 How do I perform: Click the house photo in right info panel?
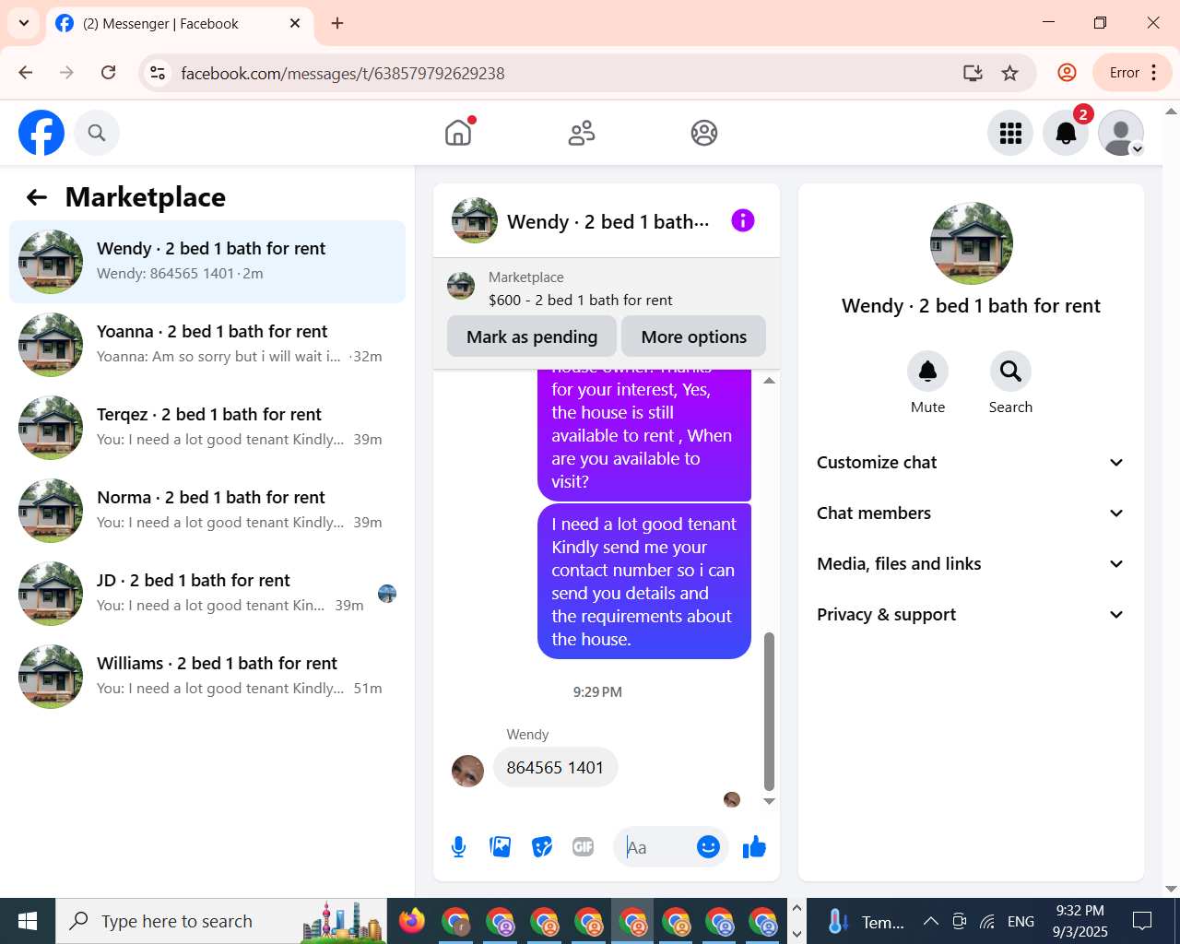972,243
